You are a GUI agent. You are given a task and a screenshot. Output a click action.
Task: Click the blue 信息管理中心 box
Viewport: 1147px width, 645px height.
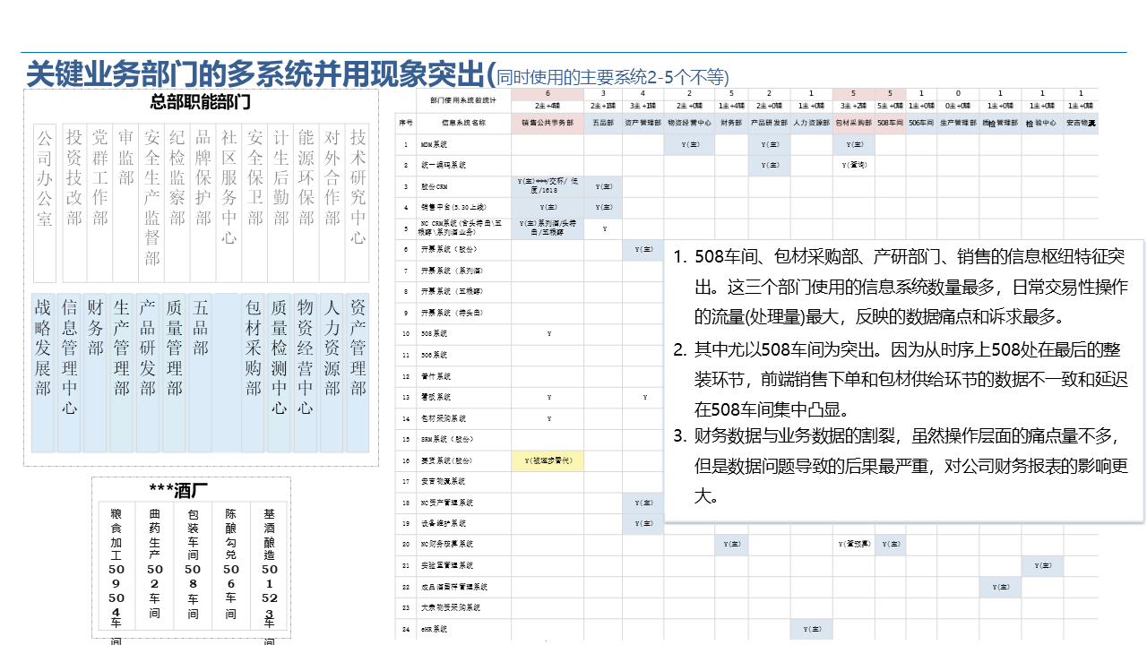pyautogui.click(x=70, y=372)
